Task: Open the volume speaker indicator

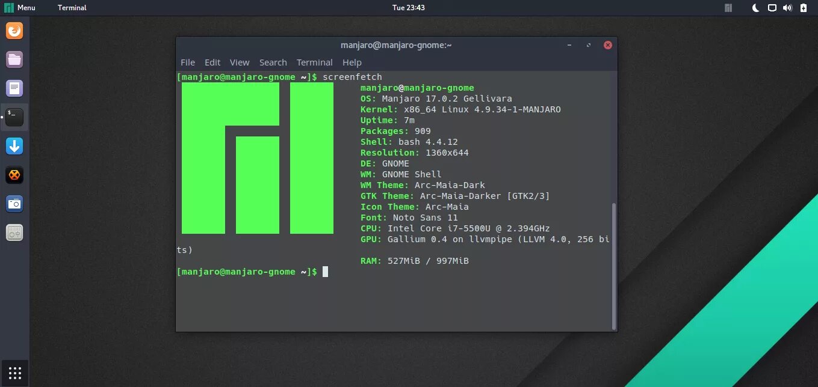Action: [788, 8]
